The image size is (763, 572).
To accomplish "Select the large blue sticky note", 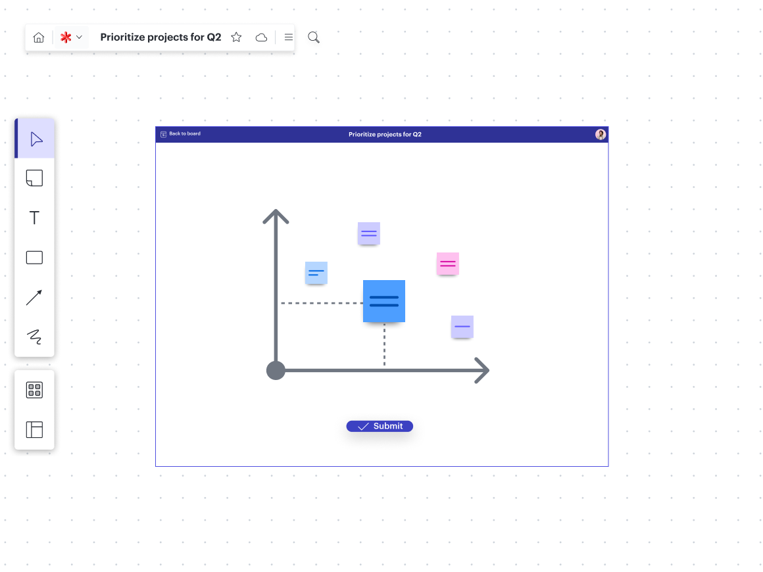I will [384, 301].
